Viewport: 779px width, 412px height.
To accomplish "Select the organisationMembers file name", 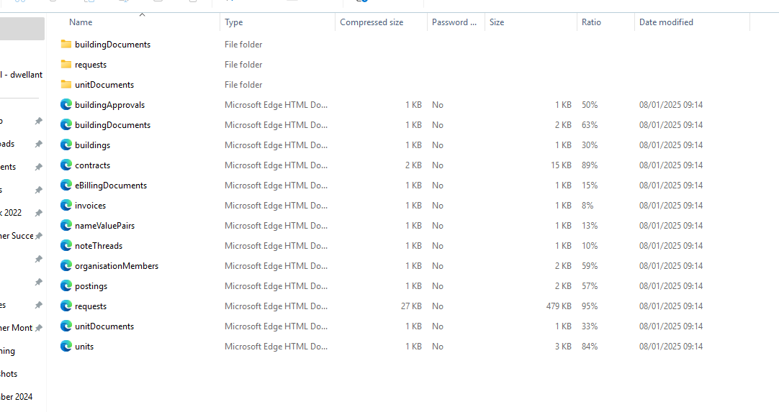I will pyautogui.click(x=116, y=266).
